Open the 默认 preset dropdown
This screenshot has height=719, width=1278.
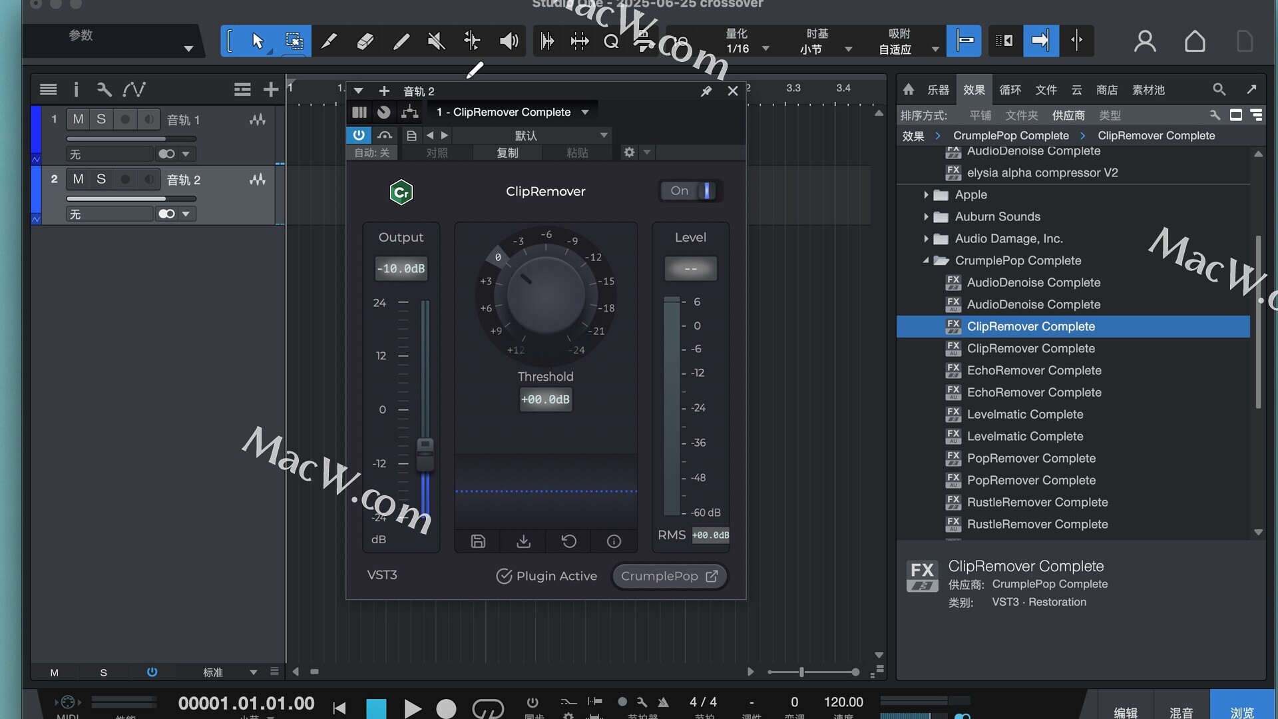pos(532,135)
